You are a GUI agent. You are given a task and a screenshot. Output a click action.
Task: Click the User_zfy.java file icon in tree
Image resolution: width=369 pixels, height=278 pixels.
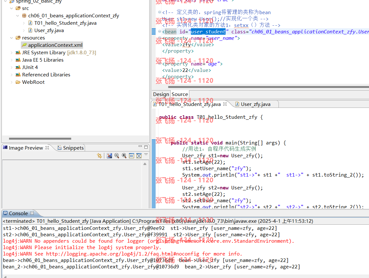30,30
